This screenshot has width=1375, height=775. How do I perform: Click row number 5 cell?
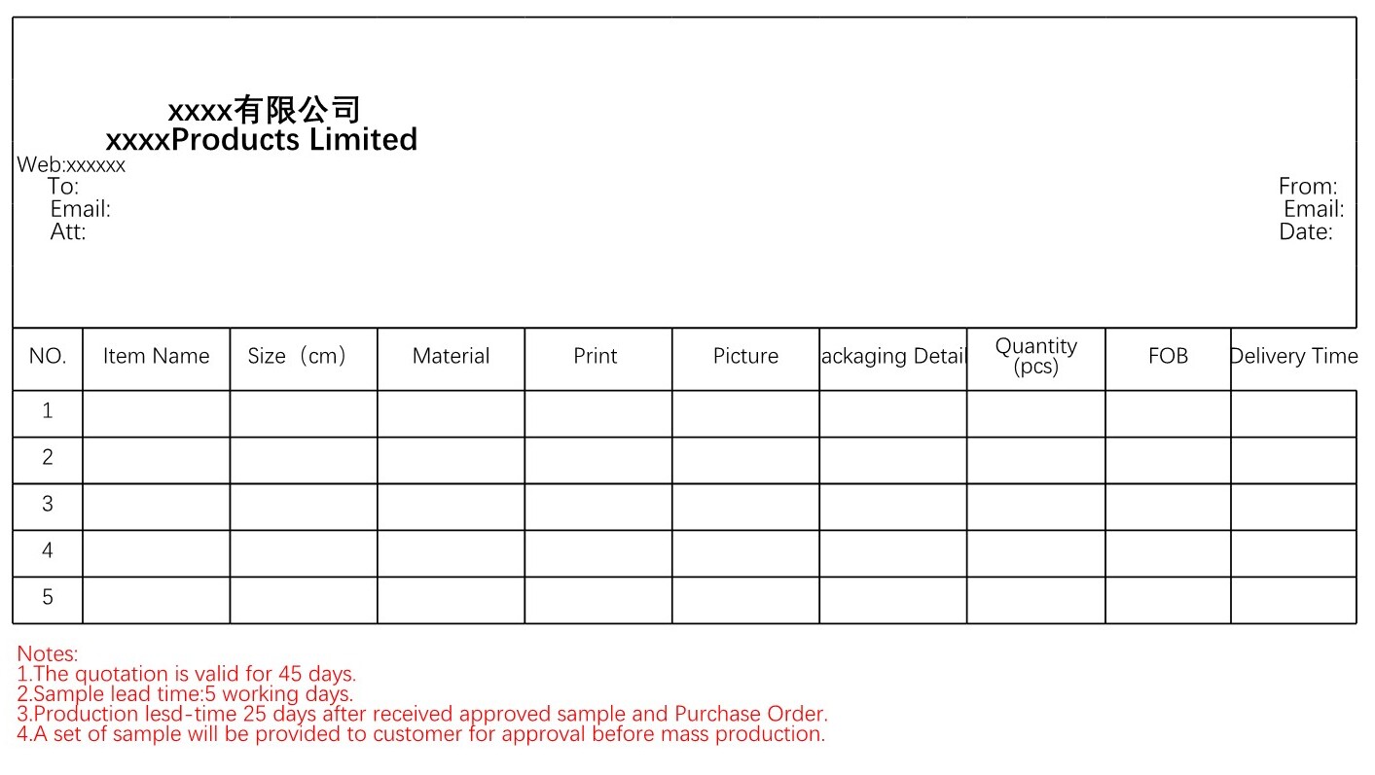47,598
